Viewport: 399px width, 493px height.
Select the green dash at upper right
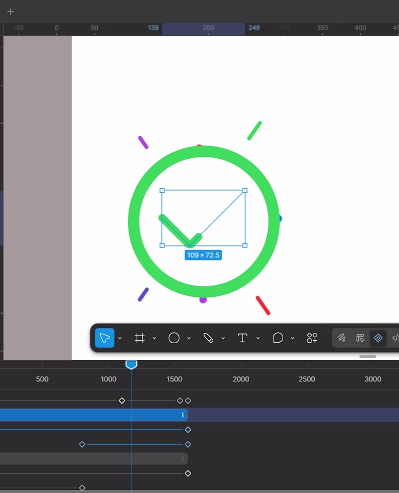tap(254, 131)
